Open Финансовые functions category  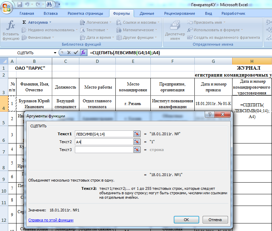click(38, 37)
